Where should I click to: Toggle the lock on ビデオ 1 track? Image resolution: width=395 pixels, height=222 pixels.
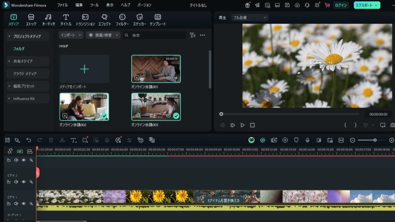(8, 203)
